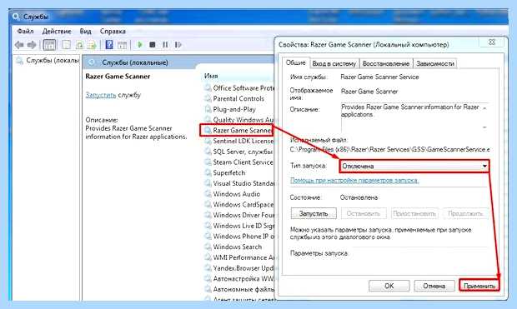This screenshot has width=517, height=309.
Task: Click icon in Службы (локальные) header bar
Action: (x=92, y=62)
